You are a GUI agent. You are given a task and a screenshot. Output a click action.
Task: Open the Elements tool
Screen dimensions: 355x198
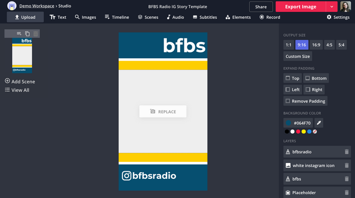tap(238, 17)
